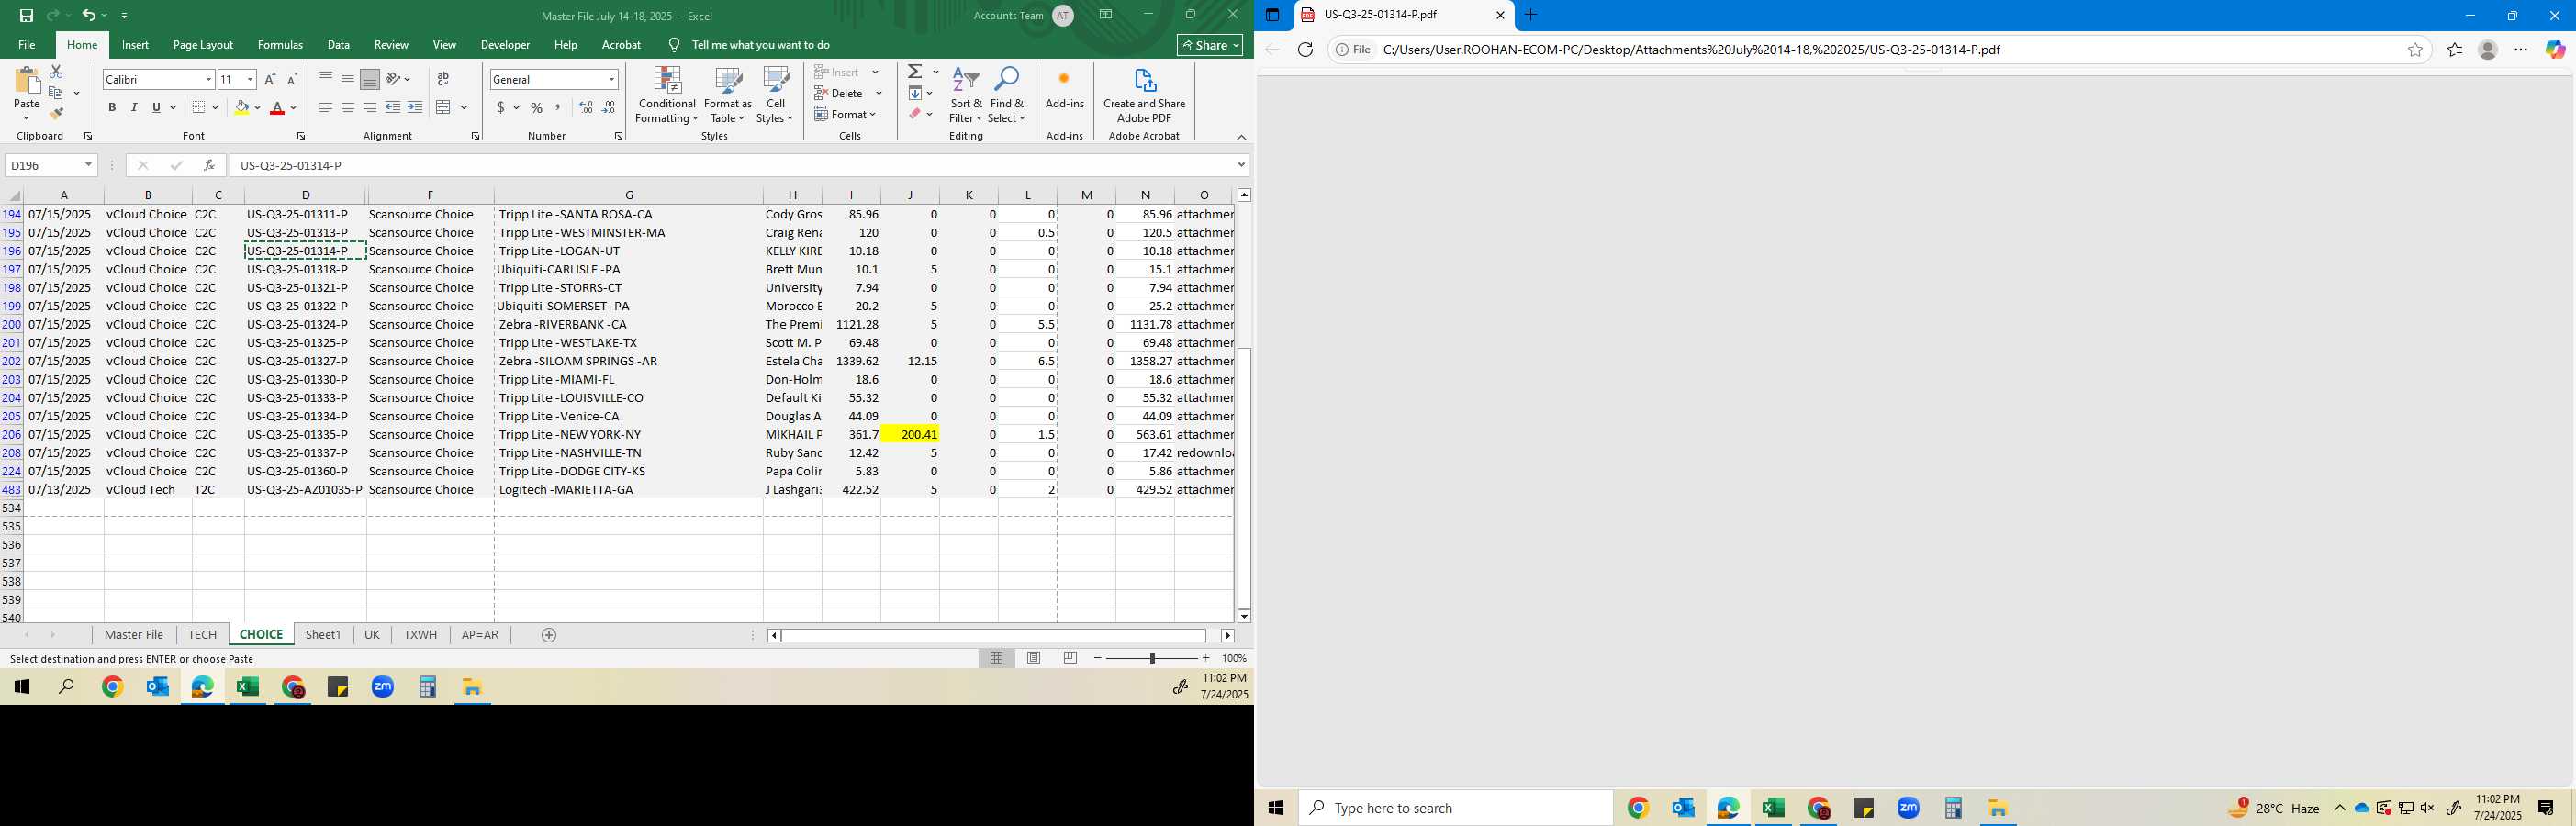Click the Cut scissors icon in Excel
The image size is (2576, 826).
tap(56, 72)
